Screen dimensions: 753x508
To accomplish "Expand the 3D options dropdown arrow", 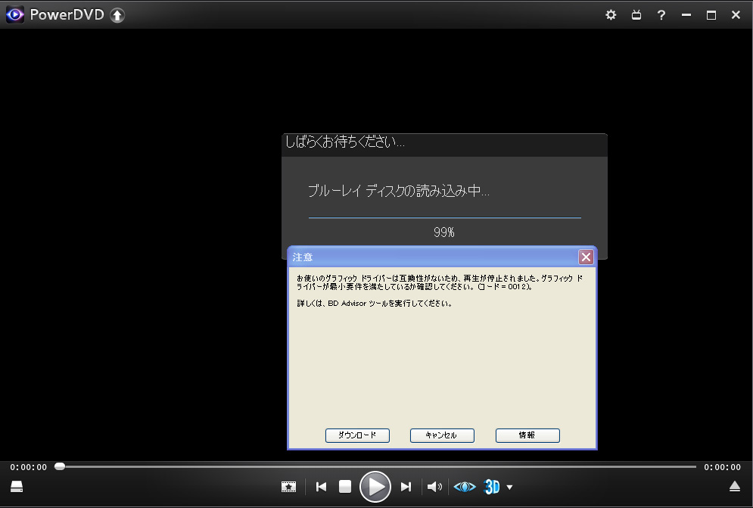I will tap(509, 488).
